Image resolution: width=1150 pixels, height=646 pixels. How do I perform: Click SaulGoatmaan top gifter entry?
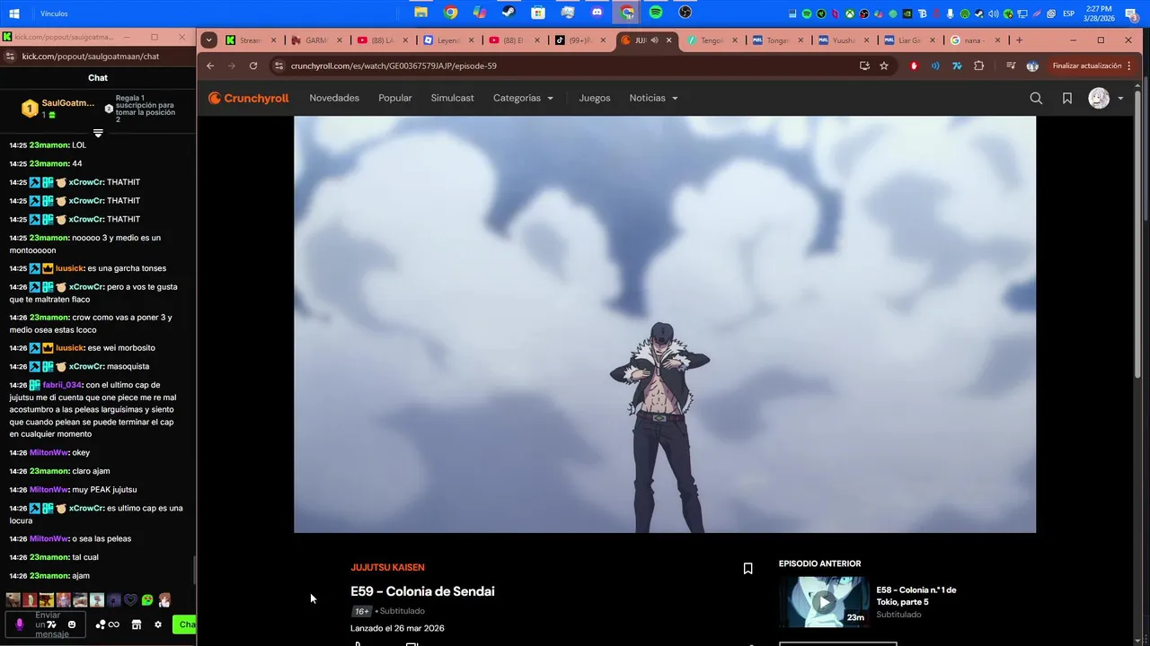[57, 109]
